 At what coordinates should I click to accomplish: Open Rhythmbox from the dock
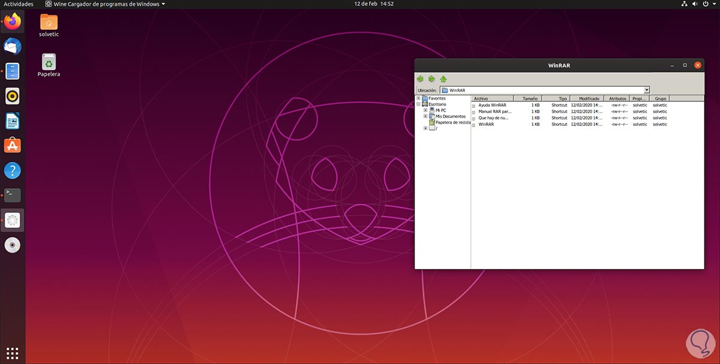(13, 96)
